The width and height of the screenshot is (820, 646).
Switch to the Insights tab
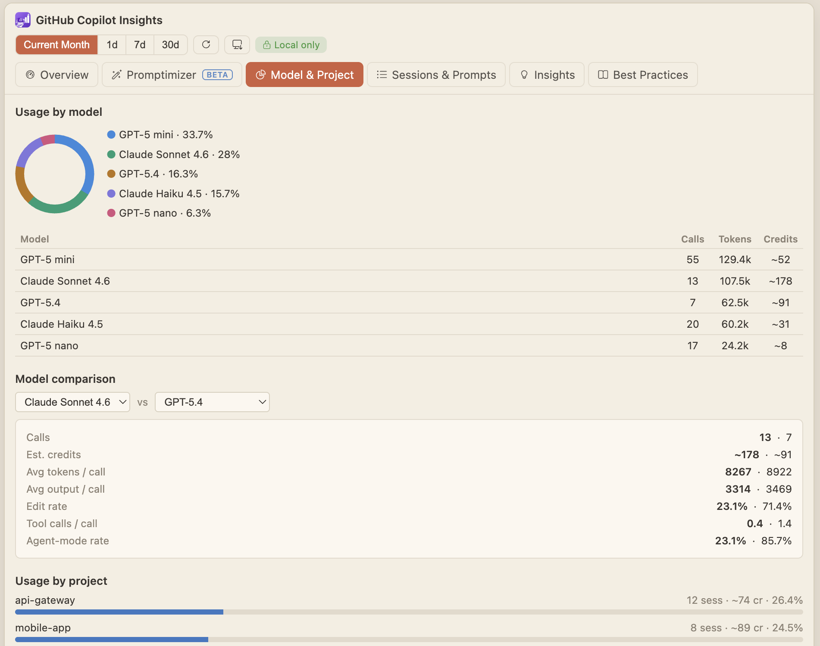coord(547,75)
